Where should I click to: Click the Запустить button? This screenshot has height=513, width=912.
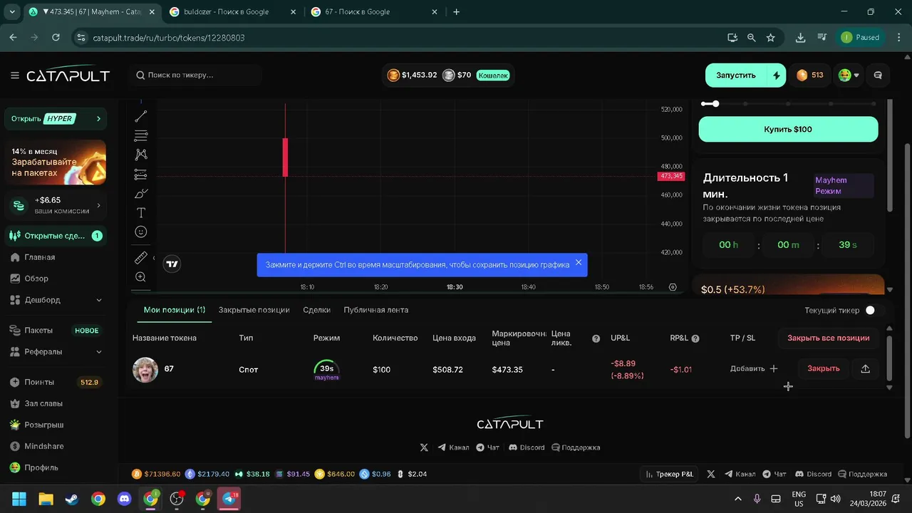coord(736,75)
